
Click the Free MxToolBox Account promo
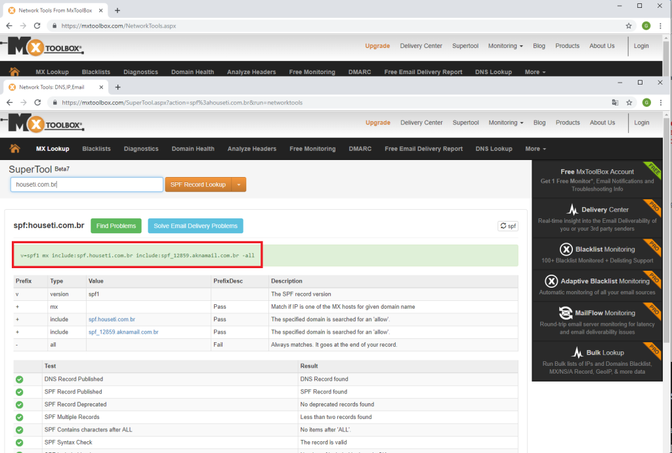click(597, 180)
